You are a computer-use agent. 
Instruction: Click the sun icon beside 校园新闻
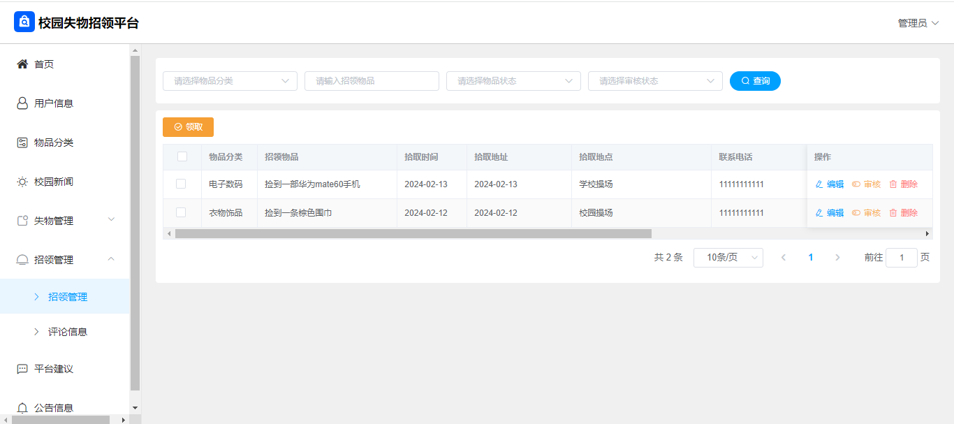click(x=22, y=182)
